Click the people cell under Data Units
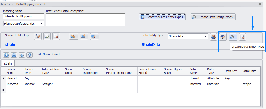The width and height of the screenshot is (266, 109). (251, 84)
